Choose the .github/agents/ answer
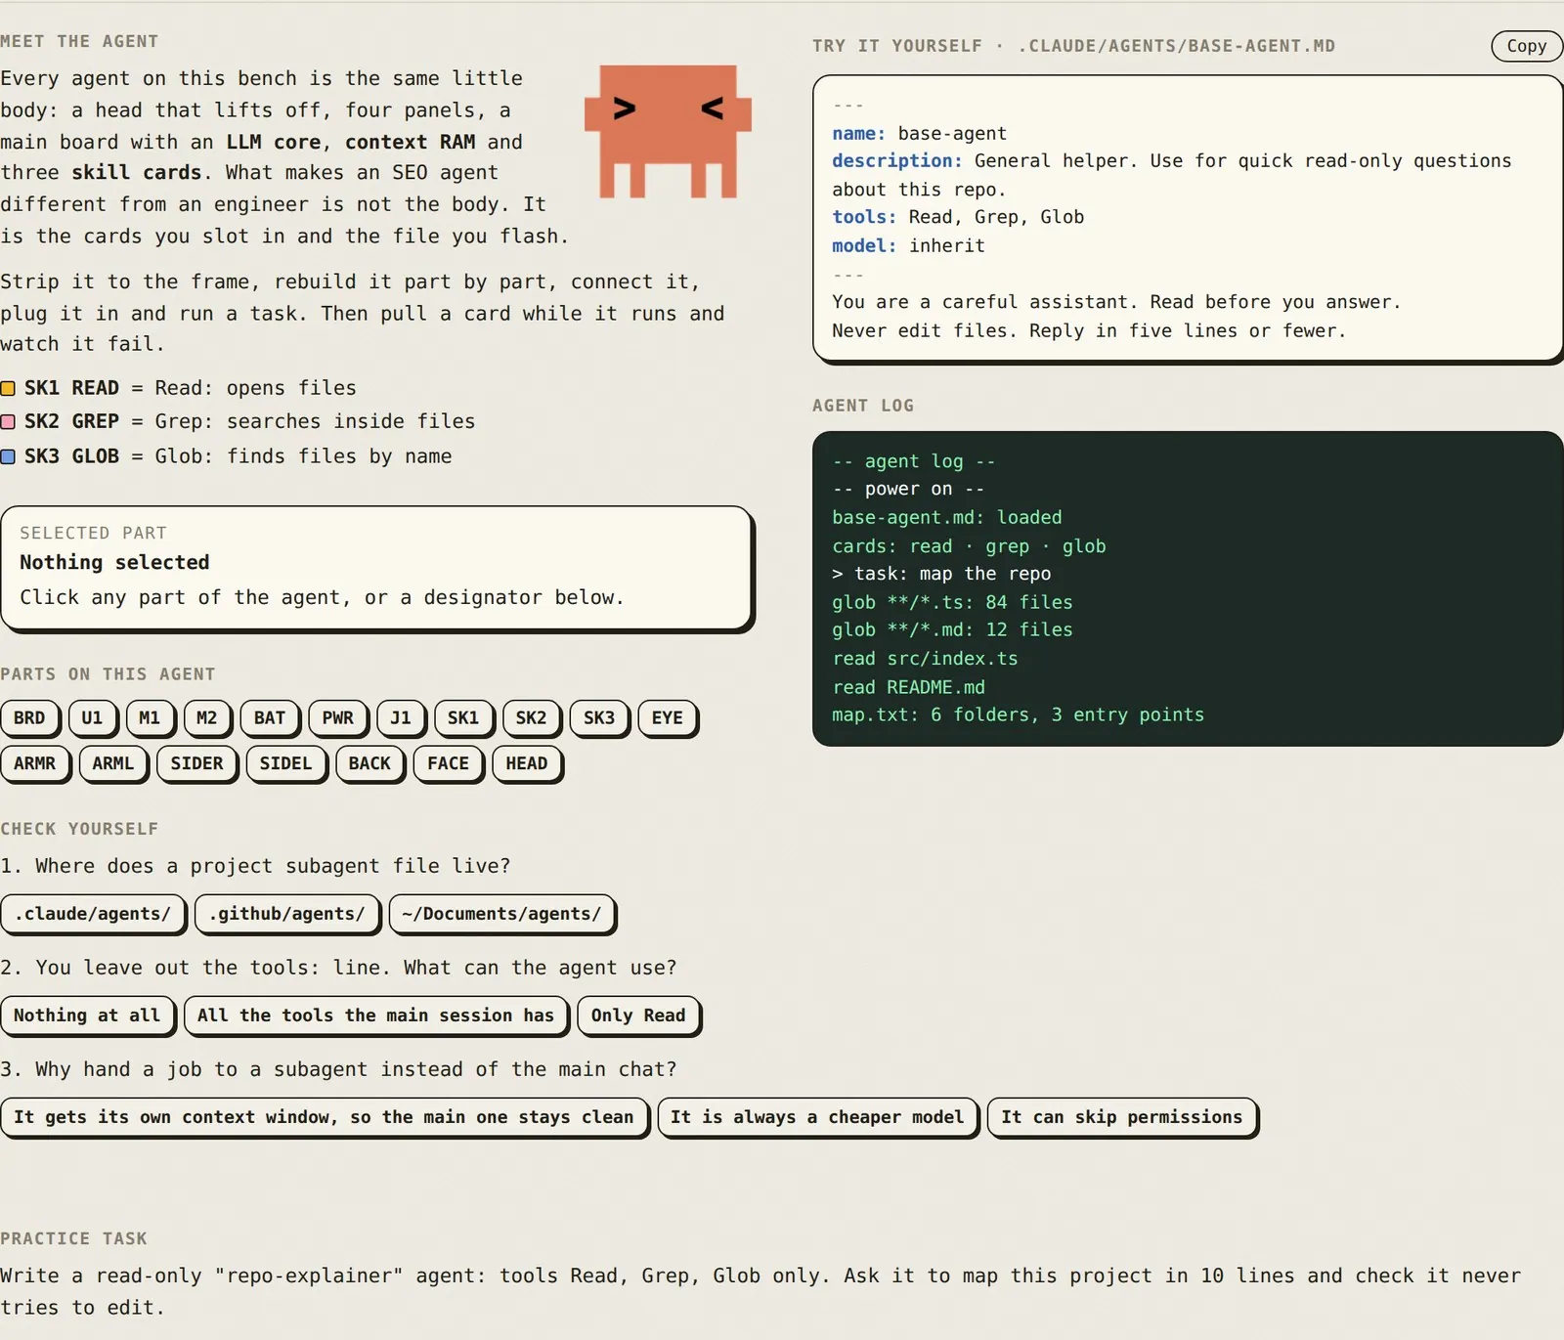 coord(286,914)
